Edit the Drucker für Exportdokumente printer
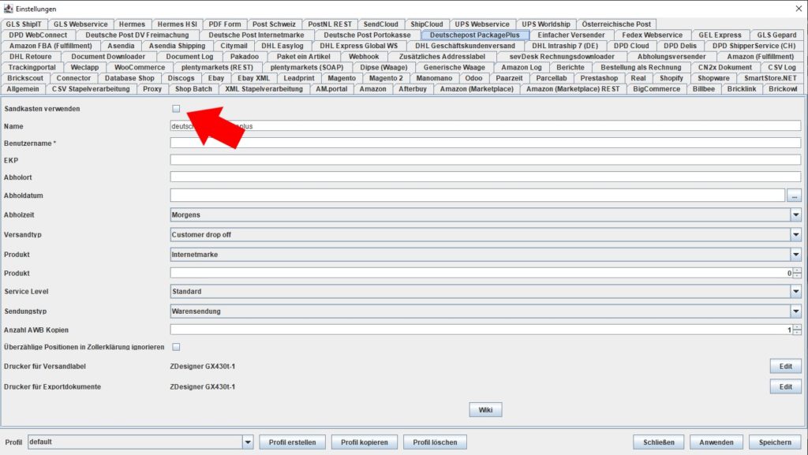Screen dimensions: 808x455 pos(785,386)
